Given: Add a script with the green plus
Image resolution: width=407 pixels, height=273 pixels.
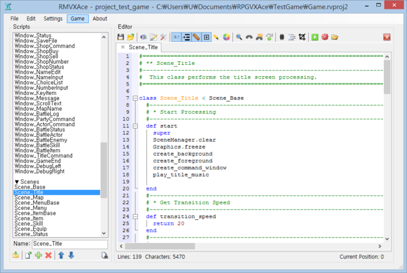Looking at the screenshot, I should 38,256.
